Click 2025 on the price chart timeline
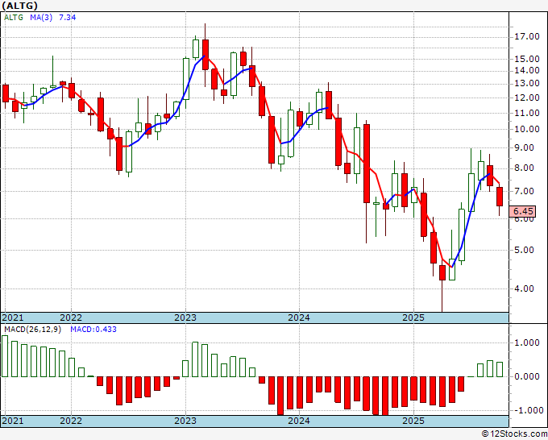Screen dimensions: 548x440 tap(413, 318)
